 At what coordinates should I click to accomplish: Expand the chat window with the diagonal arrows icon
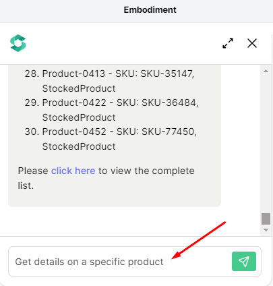[228, 43]
